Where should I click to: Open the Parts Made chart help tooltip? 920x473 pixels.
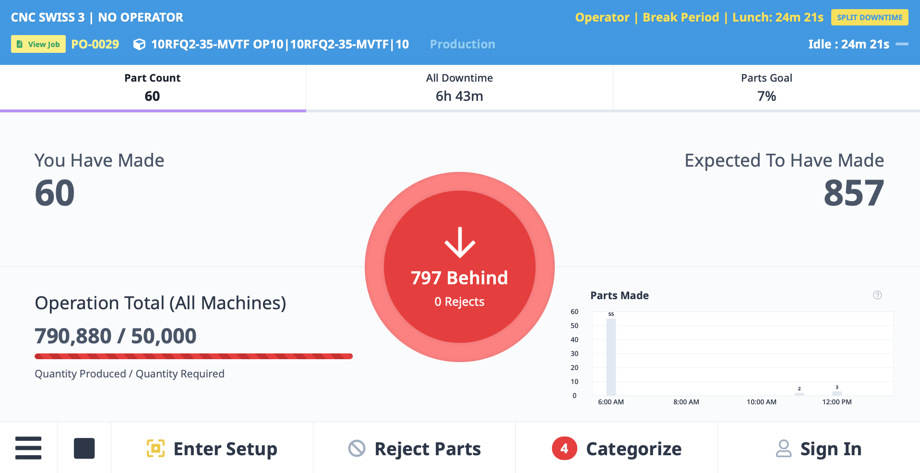878,295
